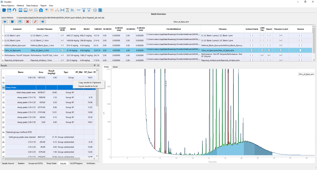
Task: Click the batch open folder button below Active Method
Action: point(12,21)
